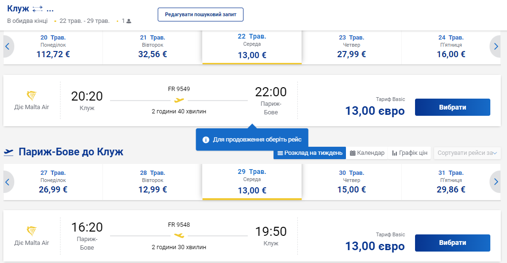Click the passenger icon in search summary
Image resolution: width=507 pixels, height=263 pixels.
(129, 21)
